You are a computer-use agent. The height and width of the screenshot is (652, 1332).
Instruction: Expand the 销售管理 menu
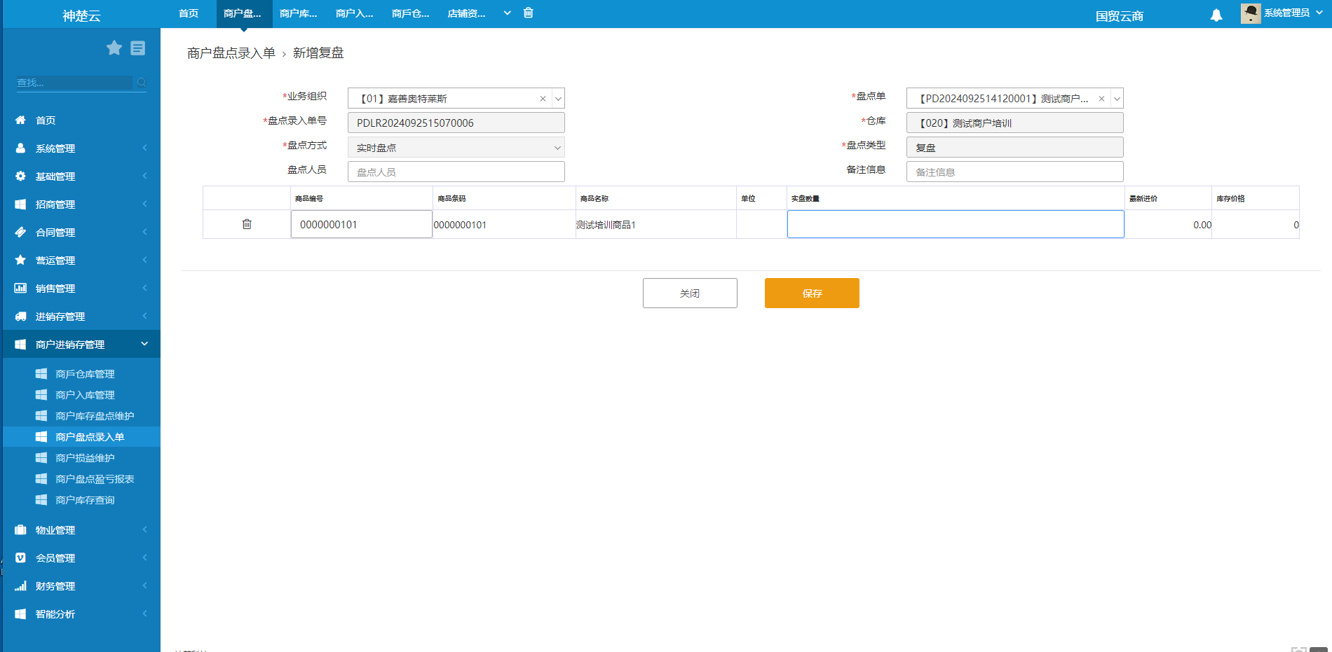144,288
